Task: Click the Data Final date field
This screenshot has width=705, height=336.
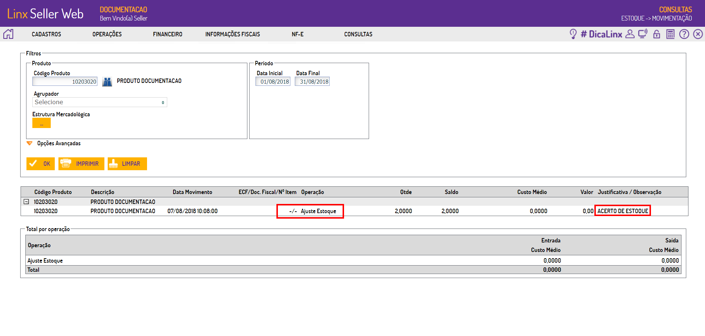Action: pos(312,81)
